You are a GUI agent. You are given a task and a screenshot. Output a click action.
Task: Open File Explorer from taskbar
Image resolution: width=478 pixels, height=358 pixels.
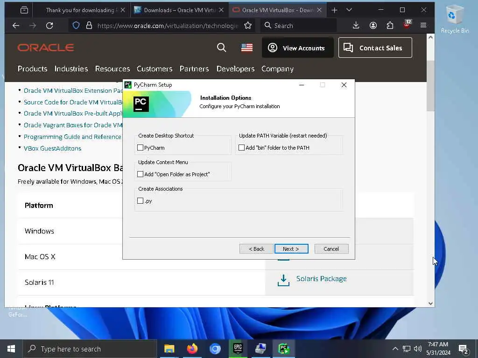coord(169,349)
